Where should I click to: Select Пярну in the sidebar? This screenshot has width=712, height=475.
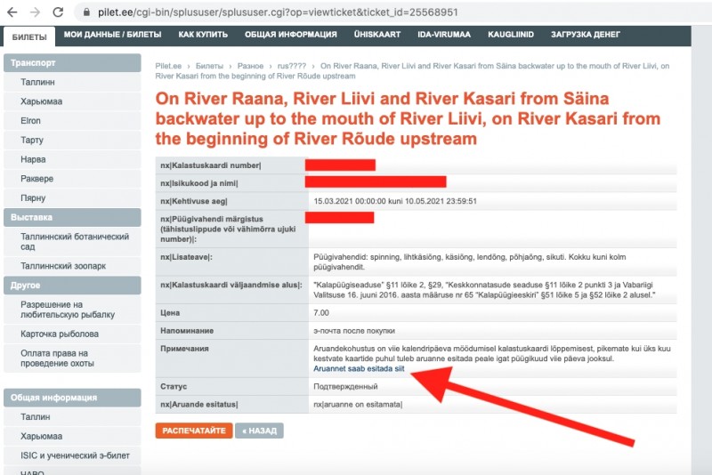33,198
